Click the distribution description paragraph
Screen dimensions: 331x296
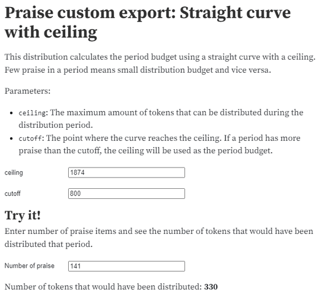pyautogui.click(x=160, y=63)
